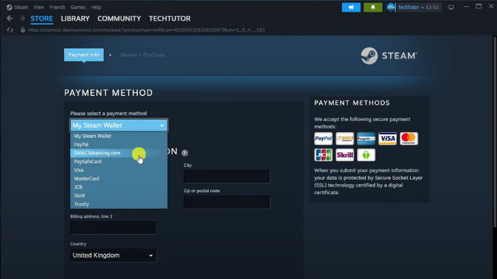Click the Visa card logo
This screenshot has width=497, height=279.
point(387,139)
